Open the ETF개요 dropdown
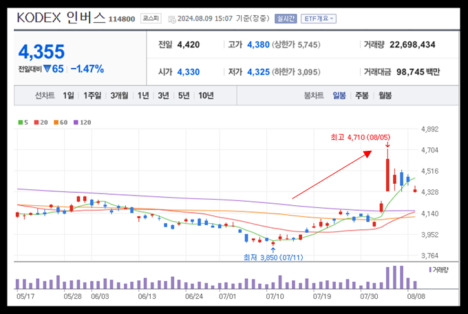This screenshot has height=314, width=468. click(319, 19)
